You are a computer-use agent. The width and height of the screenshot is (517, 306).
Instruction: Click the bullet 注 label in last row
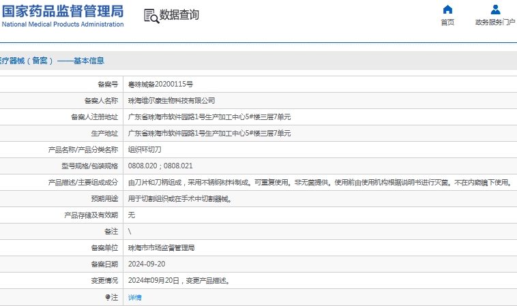(x=111, y=297)
